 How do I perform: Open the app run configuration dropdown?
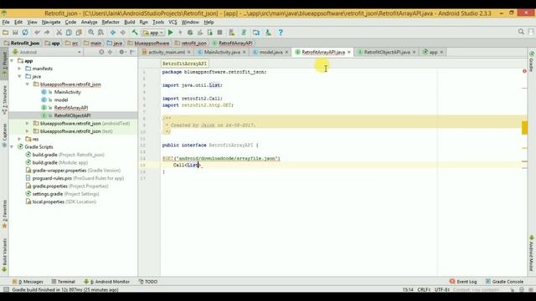pos(152,33)
